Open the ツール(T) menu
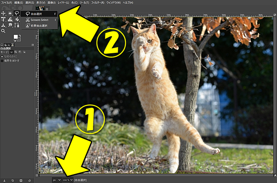The image size is (277, 183). [84, 3]
